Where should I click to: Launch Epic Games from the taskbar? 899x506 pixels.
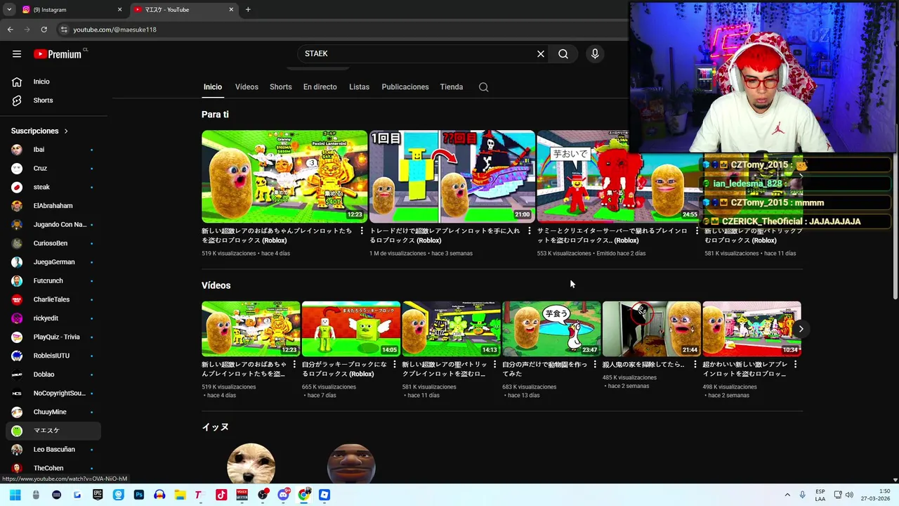click(98, 495)
